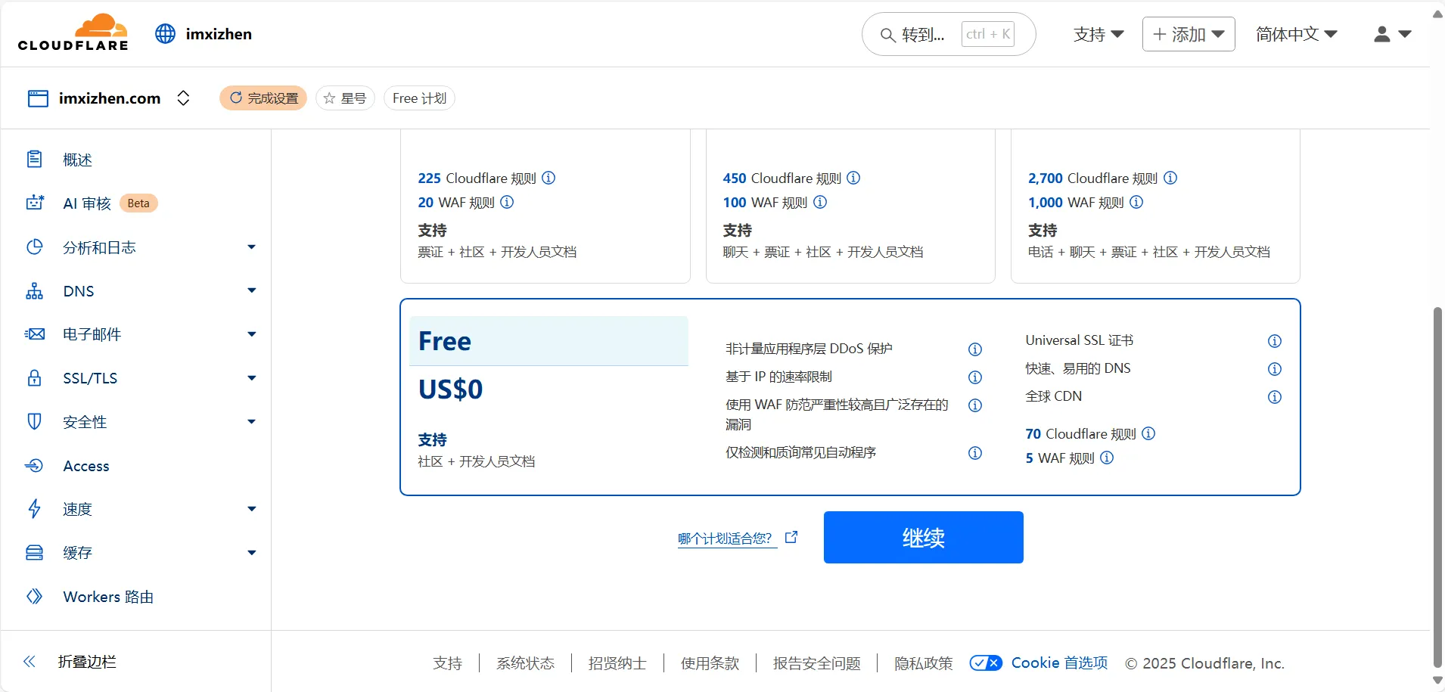
Task: Click the vertical page scrollbar thumb
Action: pos(1437,488)
